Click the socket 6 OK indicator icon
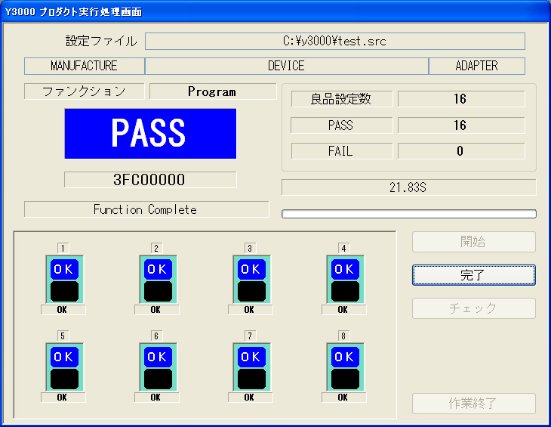This screenshot has height=427, width=551. point(159,367)
